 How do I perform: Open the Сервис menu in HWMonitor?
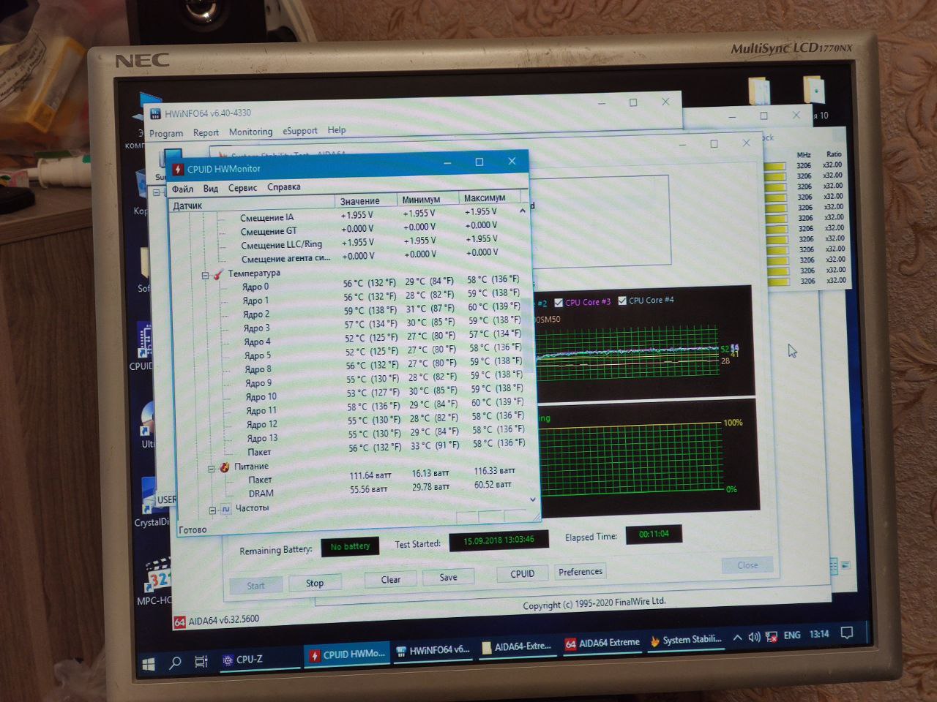click(x=242, y=188)
